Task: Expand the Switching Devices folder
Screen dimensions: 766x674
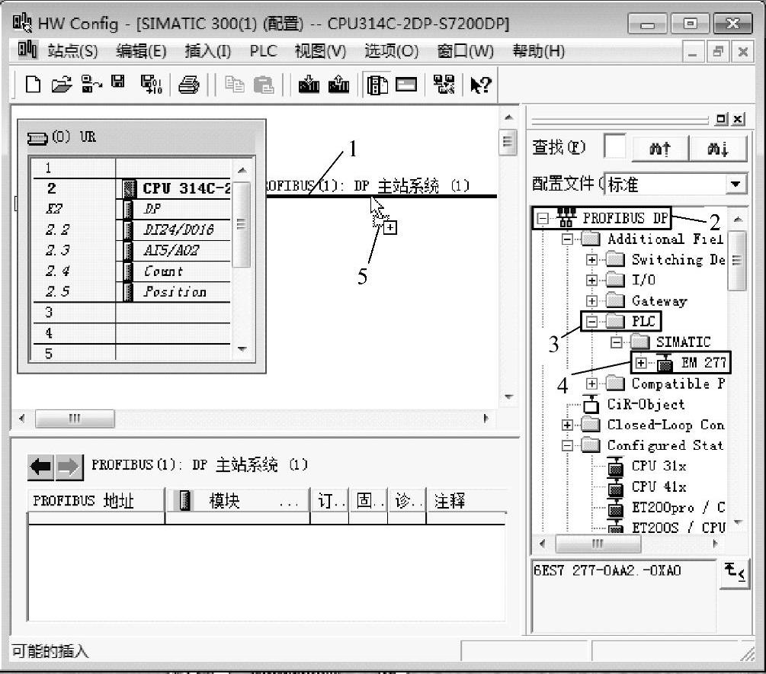Action: pos(591,259)
